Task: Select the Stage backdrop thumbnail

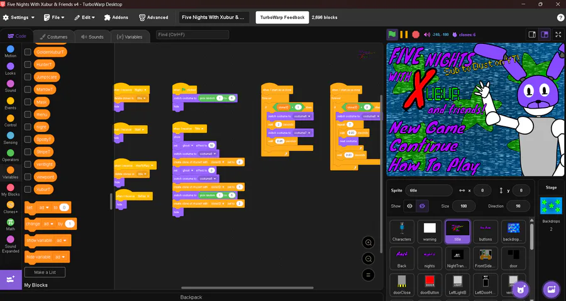Action: (551, 206)
